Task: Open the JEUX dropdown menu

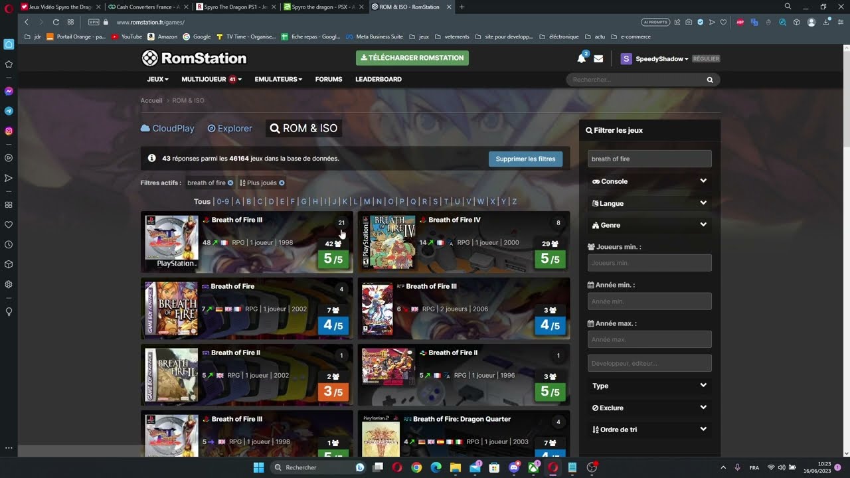Action: tap(157, 79)
